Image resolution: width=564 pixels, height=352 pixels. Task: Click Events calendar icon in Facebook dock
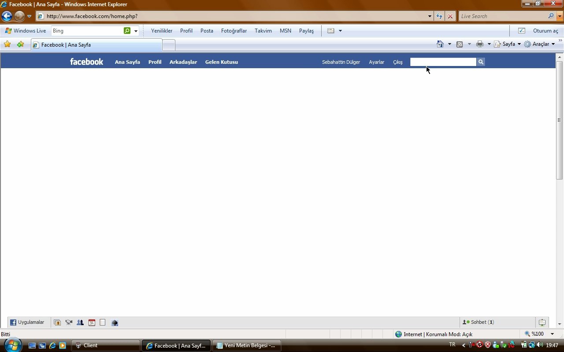(x=92, y=323)
